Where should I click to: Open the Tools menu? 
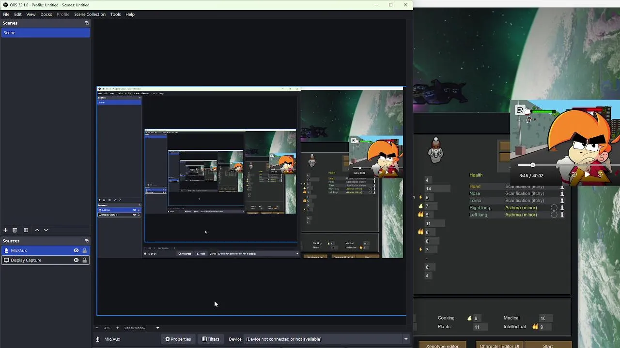coord(115,14)
